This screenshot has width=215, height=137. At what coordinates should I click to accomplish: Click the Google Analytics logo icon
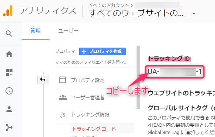[x=8, y=11]
